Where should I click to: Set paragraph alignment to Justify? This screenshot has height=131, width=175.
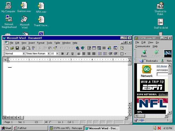(x=94, y=54)
